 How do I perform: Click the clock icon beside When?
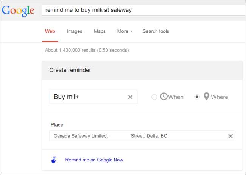[163, 97]
